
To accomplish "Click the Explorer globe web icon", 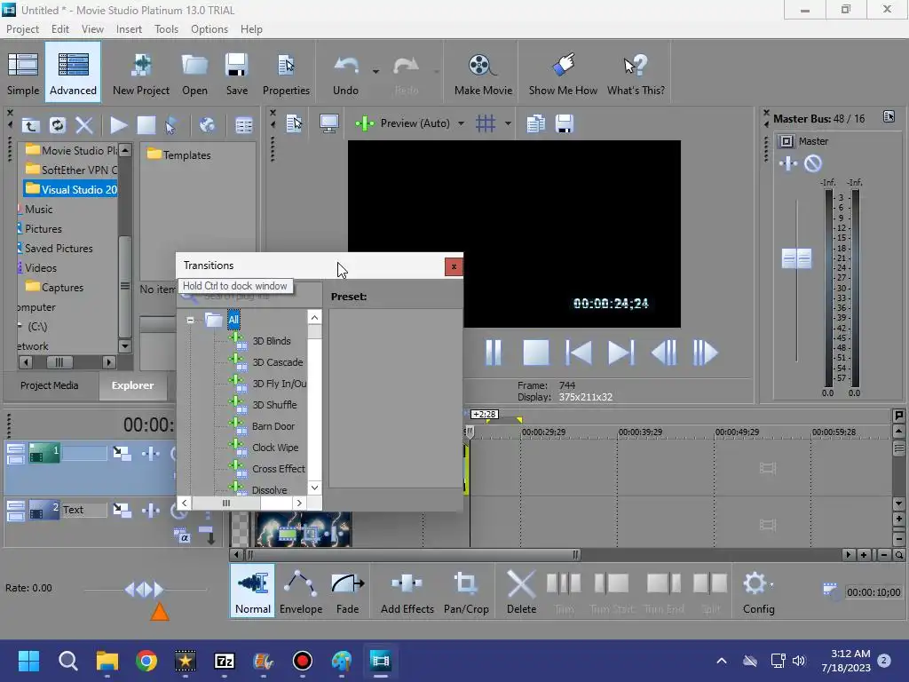I will point(207,124).
